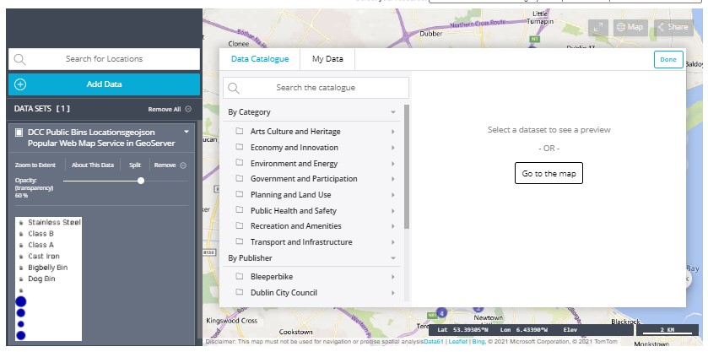The height and width of the screenshot is (352, 708).
Task: Click Zoom to Extent for dataset
Action: (35, 165)
